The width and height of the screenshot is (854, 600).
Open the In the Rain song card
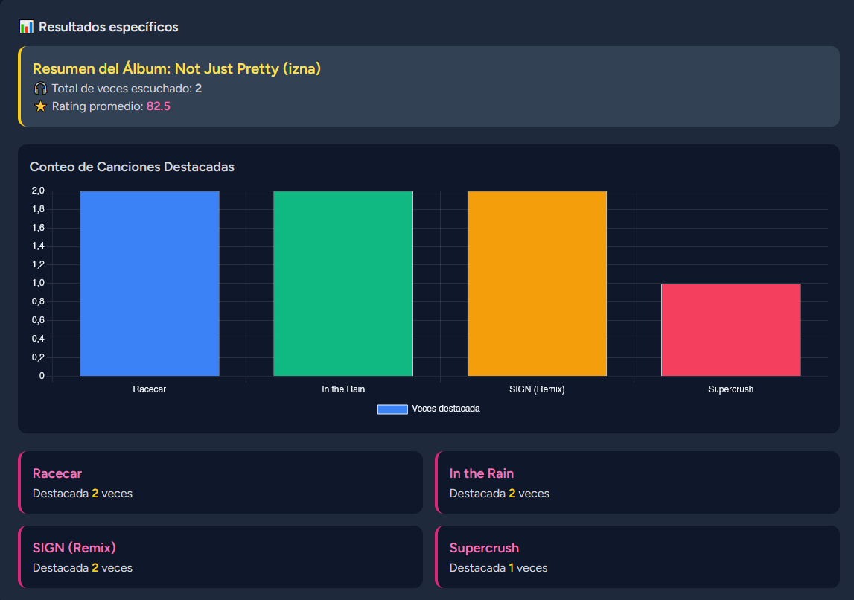pos(637,482)
